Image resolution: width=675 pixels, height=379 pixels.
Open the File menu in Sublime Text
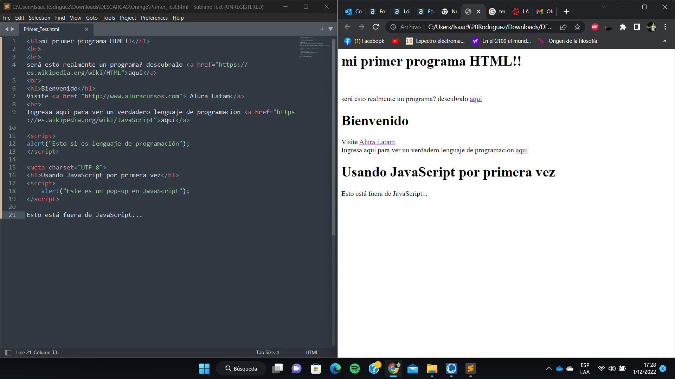pos(6,18)
